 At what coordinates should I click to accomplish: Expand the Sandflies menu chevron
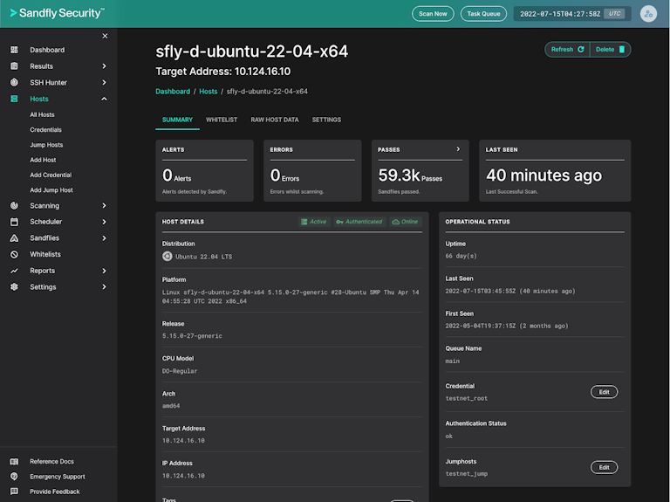104,238
